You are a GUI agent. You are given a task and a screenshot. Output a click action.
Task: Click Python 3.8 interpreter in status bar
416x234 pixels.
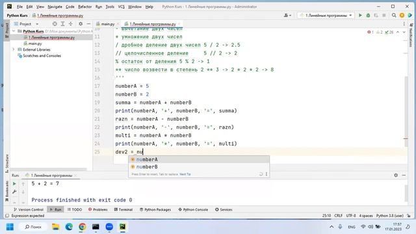pos(390,216)
